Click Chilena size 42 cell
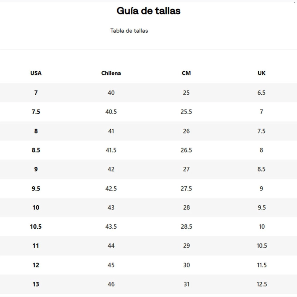This screenshot has width=297, height=297. pyautogui.click(x=111, y=169)
